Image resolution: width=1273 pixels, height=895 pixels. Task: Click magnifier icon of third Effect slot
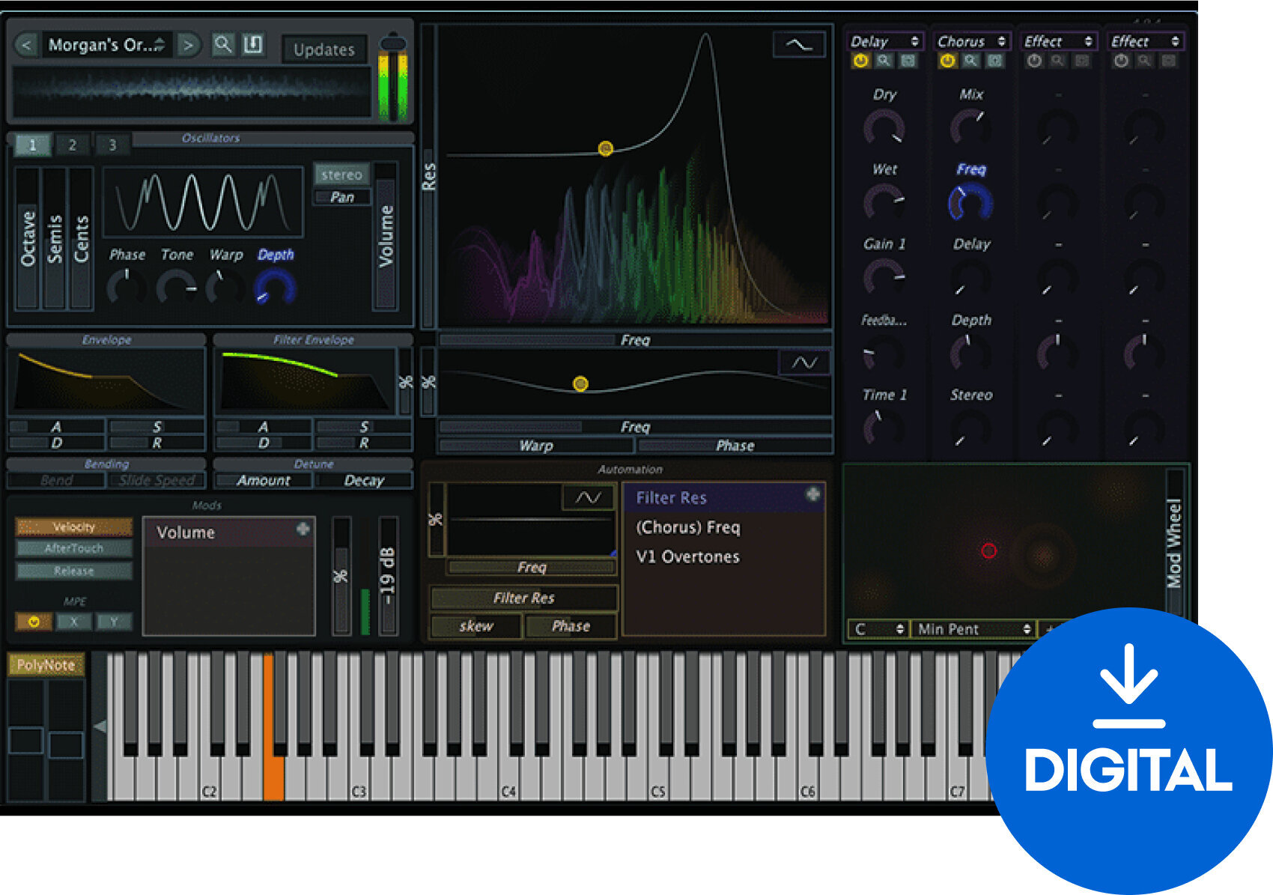1058,61
